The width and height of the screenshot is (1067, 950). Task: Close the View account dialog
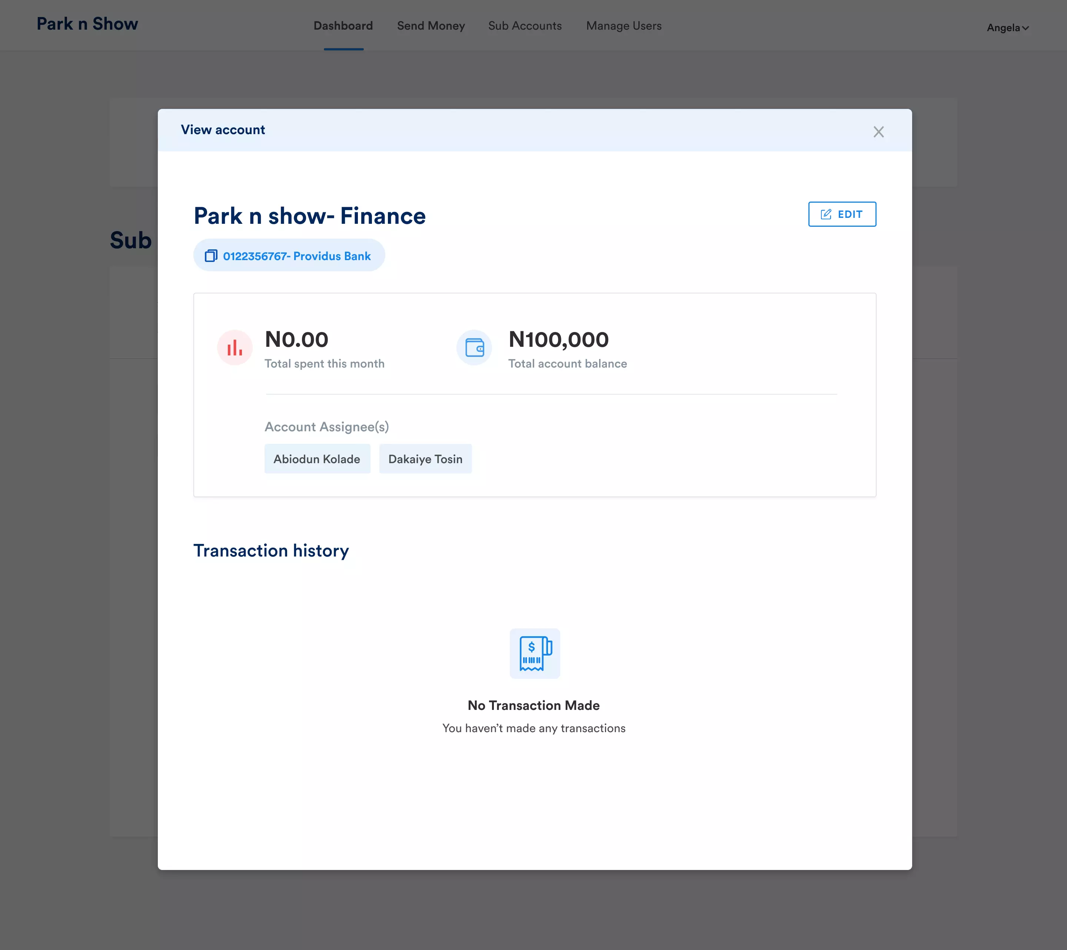pos(878,132)
